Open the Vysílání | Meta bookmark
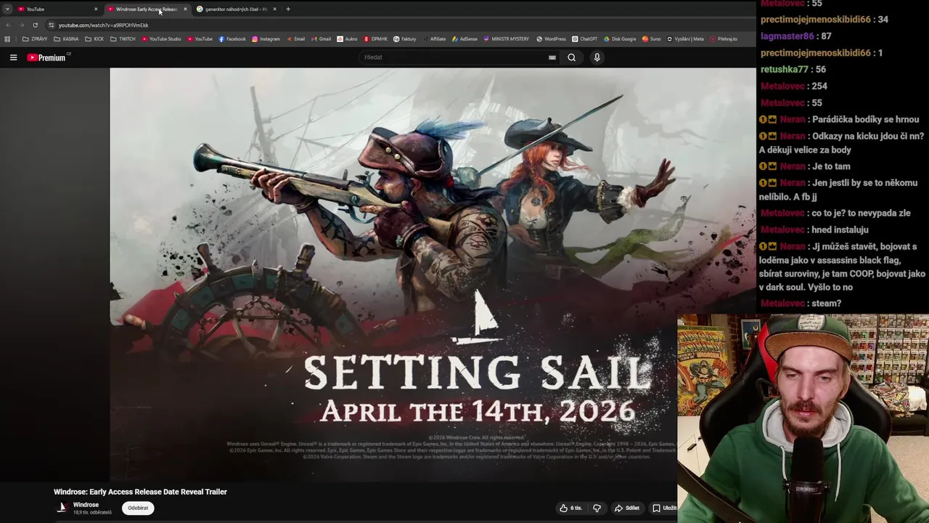The image size is (929, 523). pyautogui.click(x=685, y=39)
